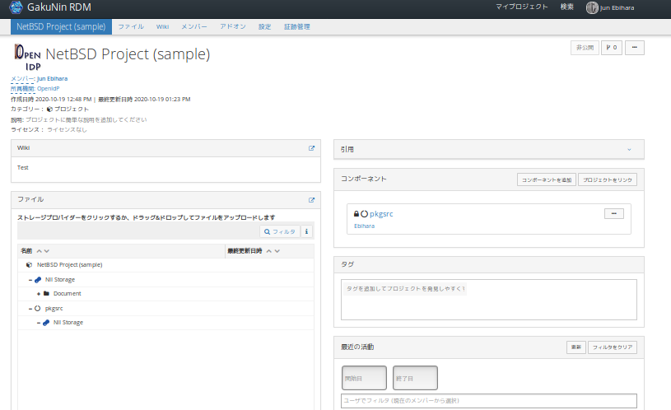Open Wiki widget in new page icon
The width and height of the screenshot is (671, 410).
coord(311,148)
